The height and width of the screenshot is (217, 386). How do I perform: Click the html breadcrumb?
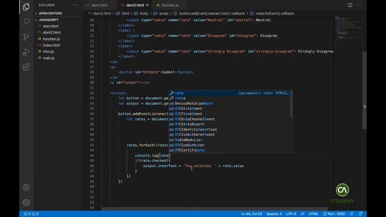122,13
